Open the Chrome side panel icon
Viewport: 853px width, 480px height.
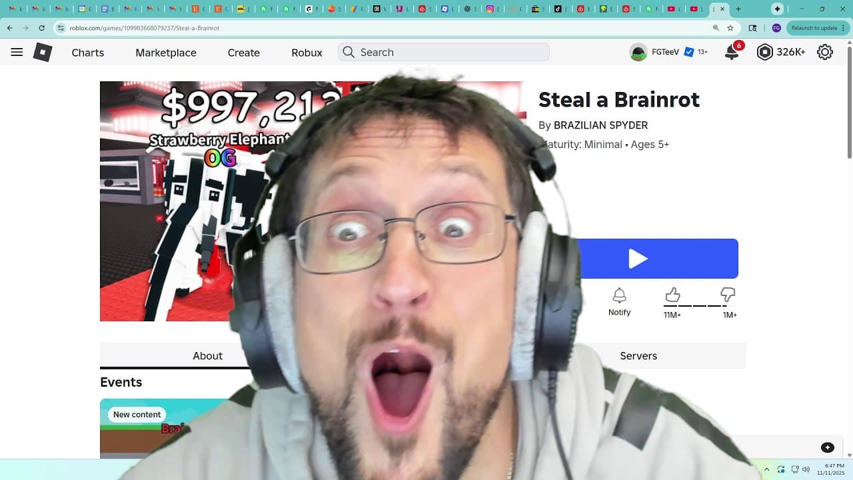pos(753,28)
